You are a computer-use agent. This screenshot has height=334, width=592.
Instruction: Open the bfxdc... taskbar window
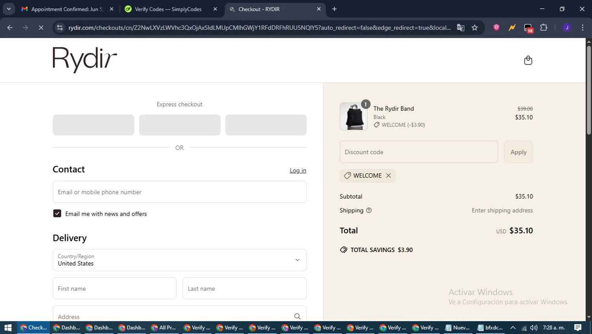[x=490, y=328]
